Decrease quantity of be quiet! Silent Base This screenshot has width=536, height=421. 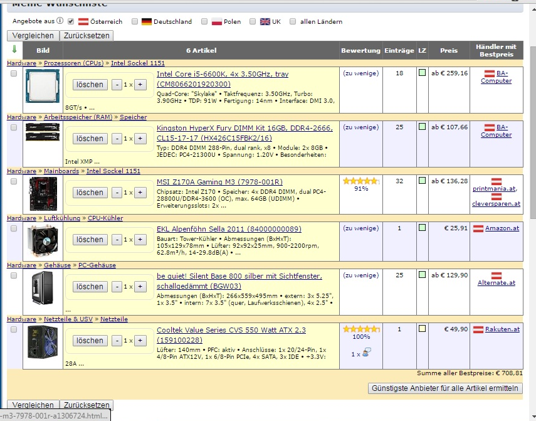[117, 287]
